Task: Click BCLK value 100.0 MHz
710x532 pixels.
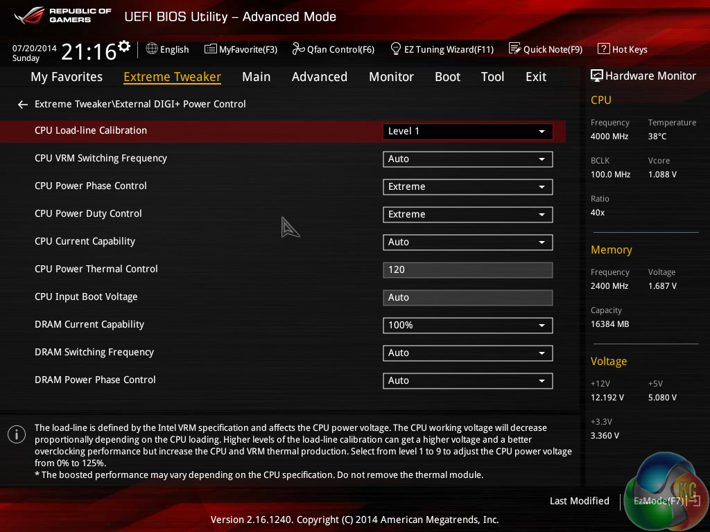Action: tap(610, 175)
